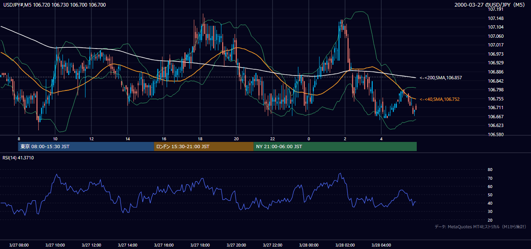The height and width of the screenshot is (249, 531).
Task: Click the price axis value 106.798
Action: pyautogui.click(x=496, y=90)
